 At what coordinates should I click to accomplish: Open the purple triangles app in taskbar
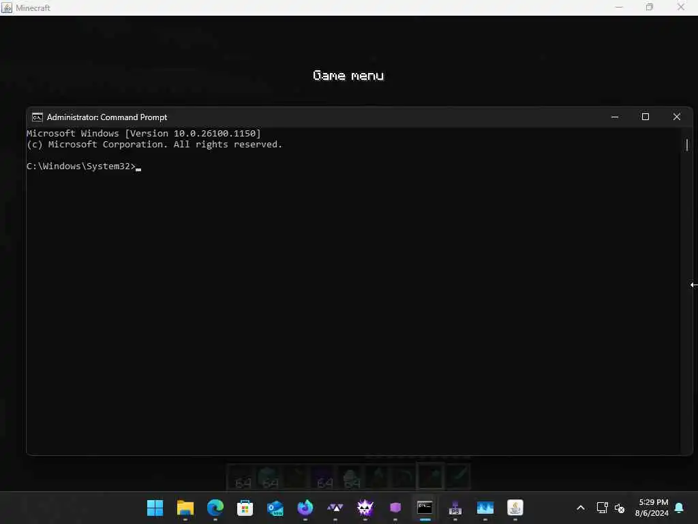335,508
